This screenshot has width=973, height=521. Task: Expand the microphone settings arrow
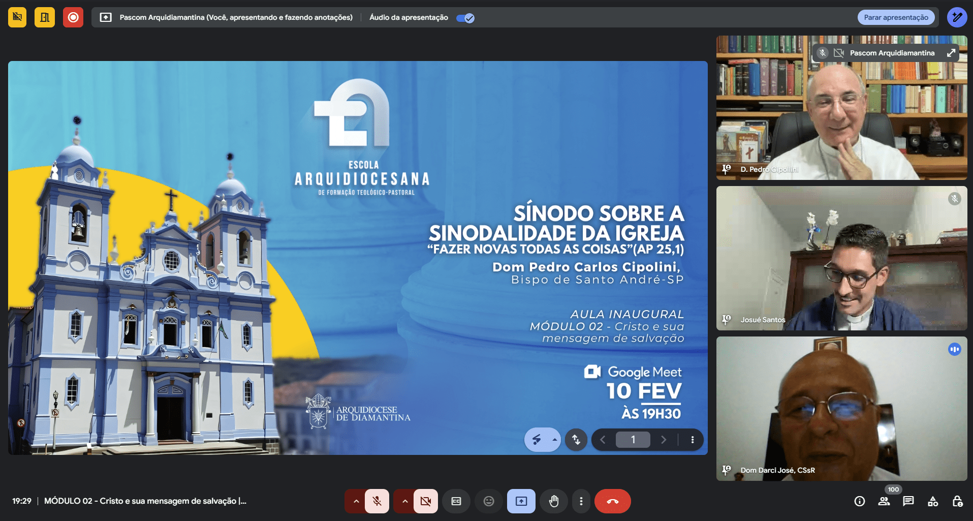point(356,501)
